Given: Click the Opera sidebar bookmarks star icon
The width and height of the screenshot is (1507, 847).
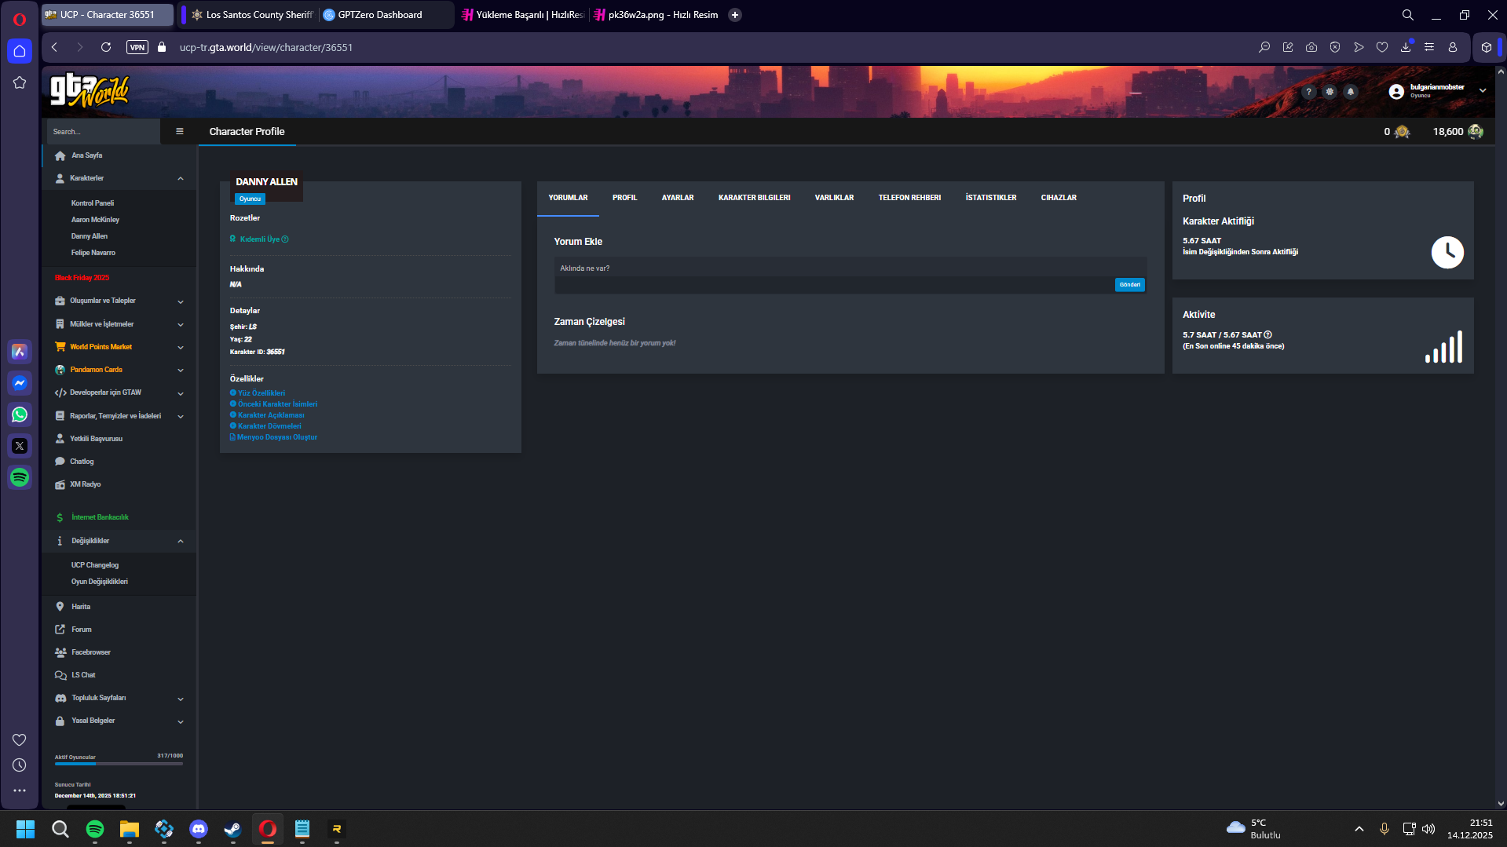Looking at the screenshot, I should click(20, 82).
